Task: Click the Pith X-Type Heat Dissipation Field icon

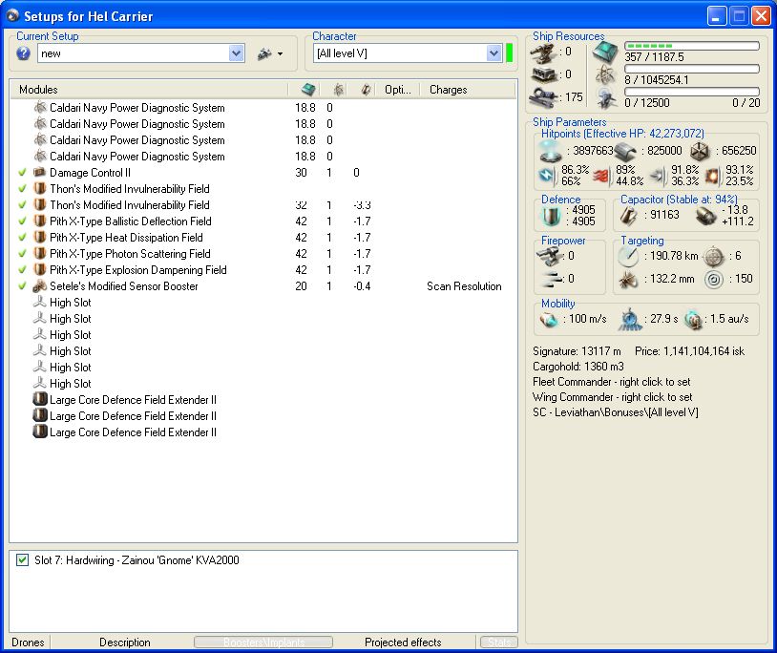Action: (x=40, y=238)
